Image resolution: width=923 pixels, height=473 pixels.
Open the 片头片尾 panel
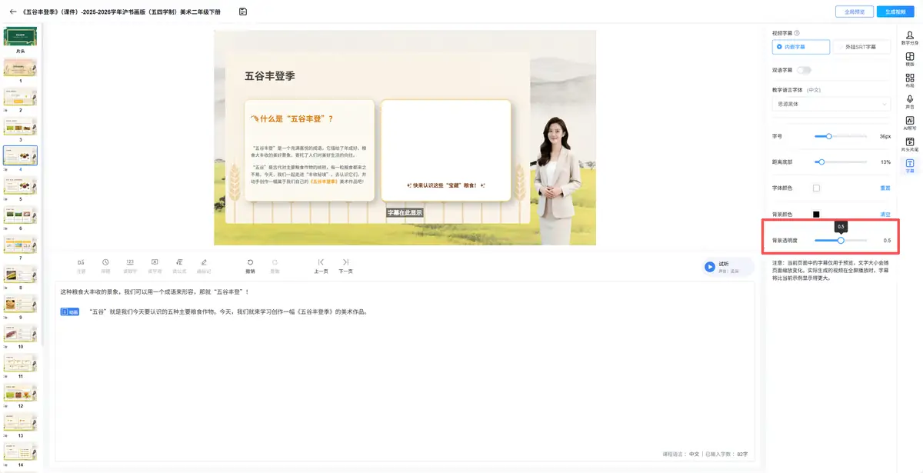pos(910,145)
